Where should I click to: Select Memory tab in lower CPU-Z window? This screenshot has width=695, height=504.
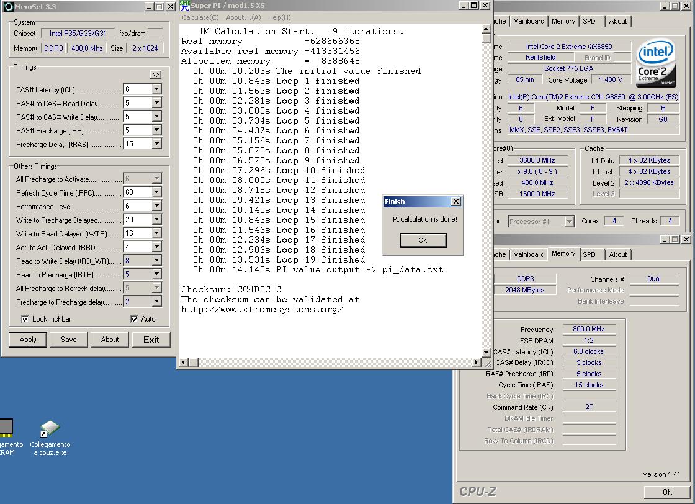pos(563,253)
